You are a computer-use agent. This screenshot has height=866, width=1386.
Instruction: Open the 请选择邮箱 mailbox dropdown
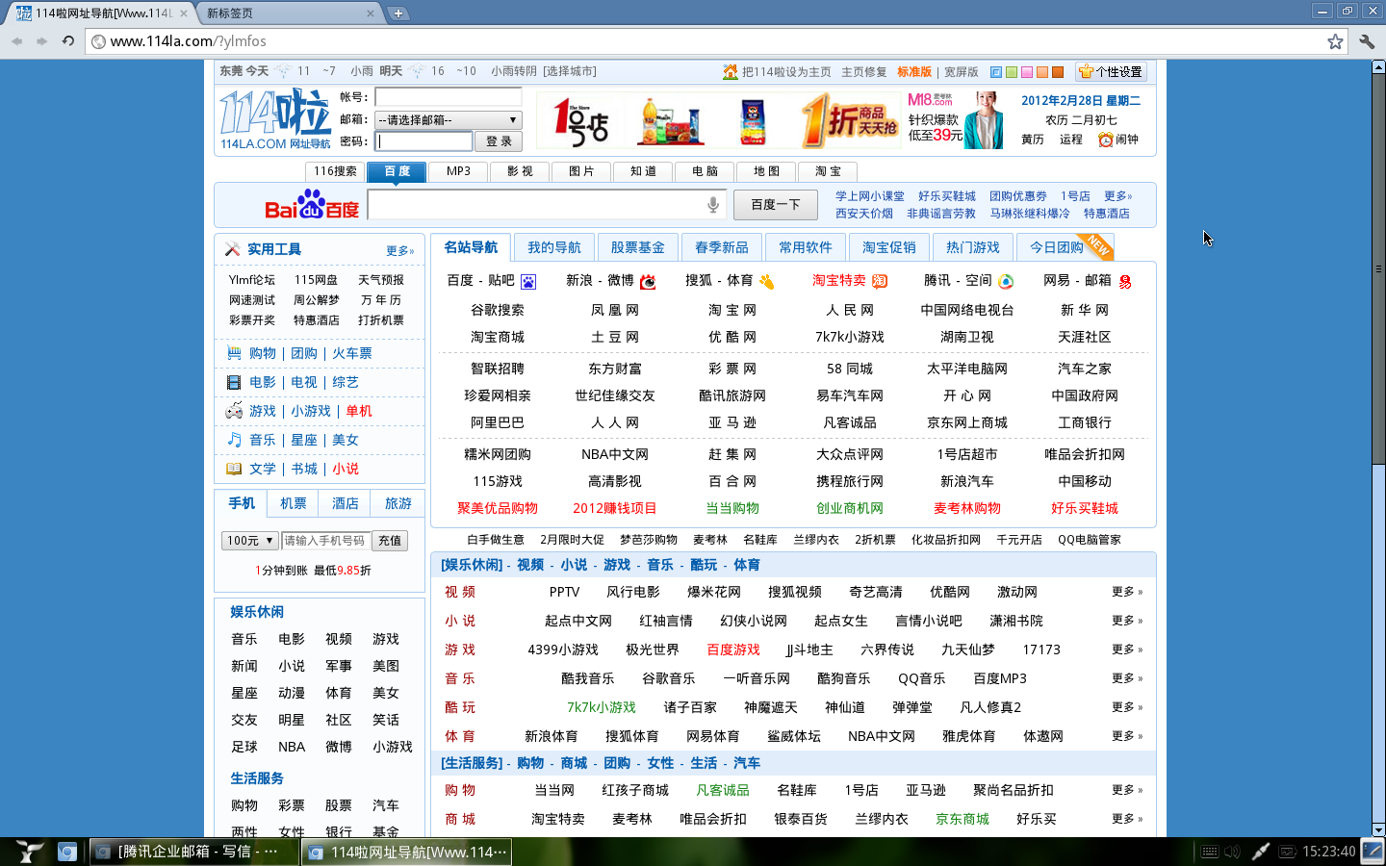[x=449, y=119]
